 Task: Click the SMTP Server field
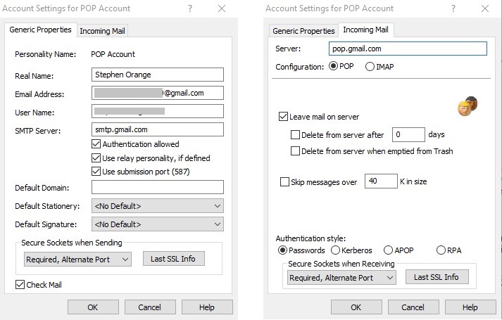(x=158, y=129)
